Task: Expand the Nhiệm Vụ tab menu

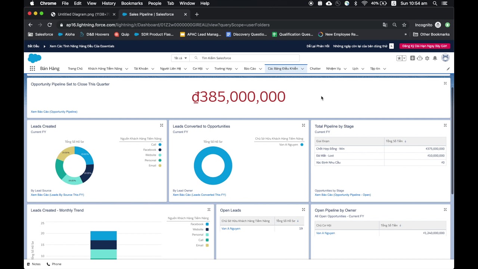Action: pyautogui.click(x=345, y=69)
